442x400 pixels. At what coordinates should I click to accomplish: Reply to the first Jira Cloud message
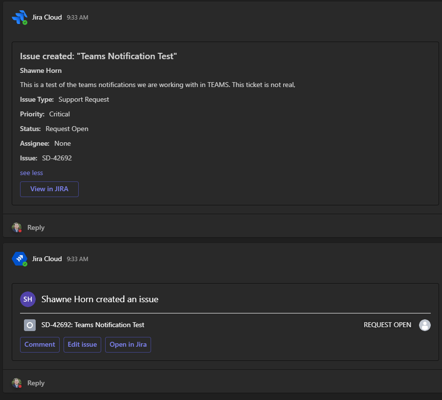(36, 227)
